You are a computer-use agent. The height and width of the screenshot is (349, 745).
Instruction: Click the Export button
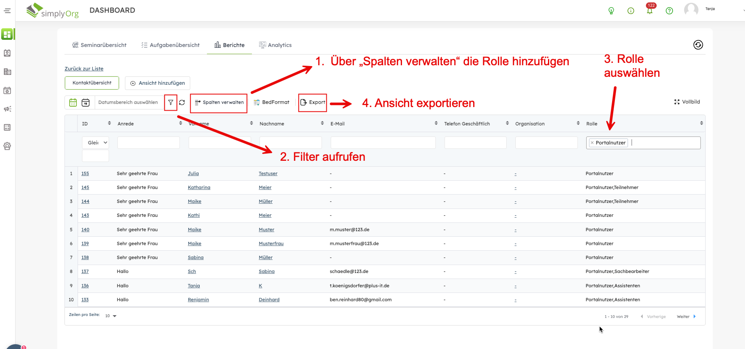313,102
